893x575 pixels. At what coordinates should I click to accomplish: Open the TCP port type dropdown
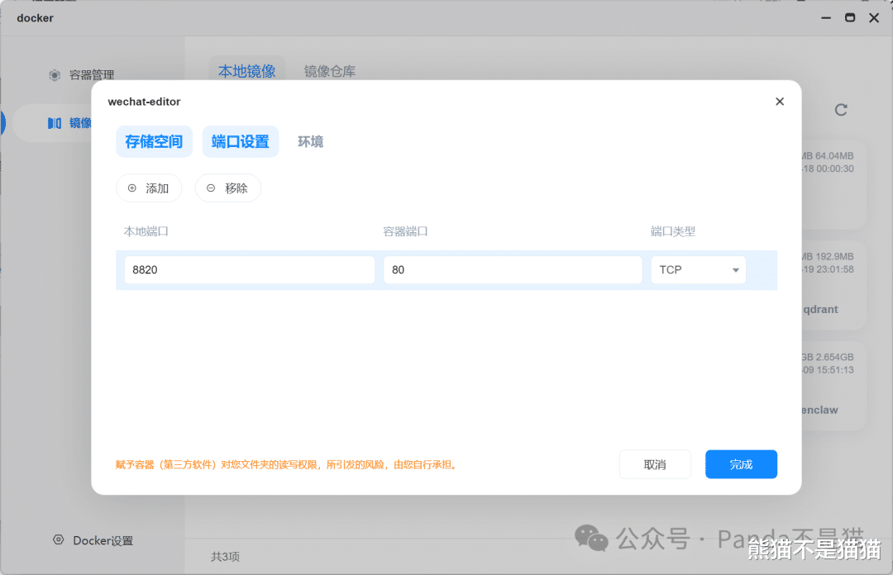click(x=698, y=270)
